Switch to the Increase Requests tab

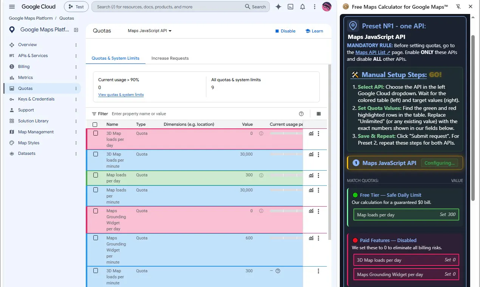pos(170,59)
